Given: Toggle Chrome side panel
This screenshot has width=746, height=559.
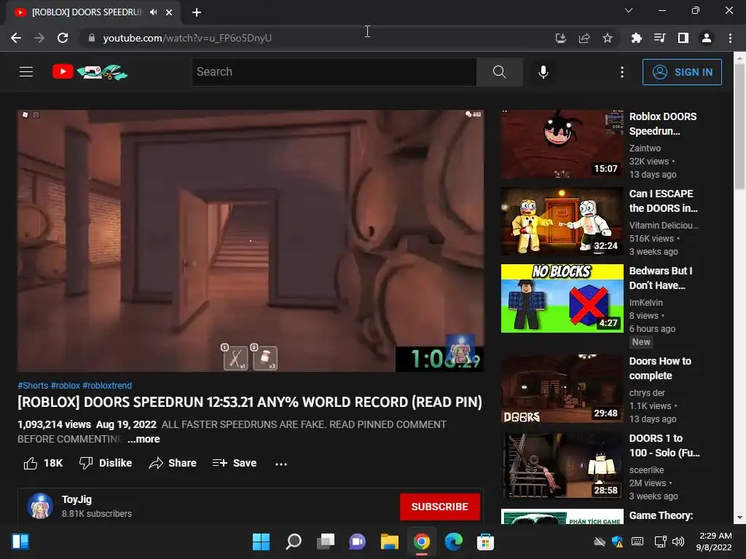Looking at the screenshot, I should [683, 38].
